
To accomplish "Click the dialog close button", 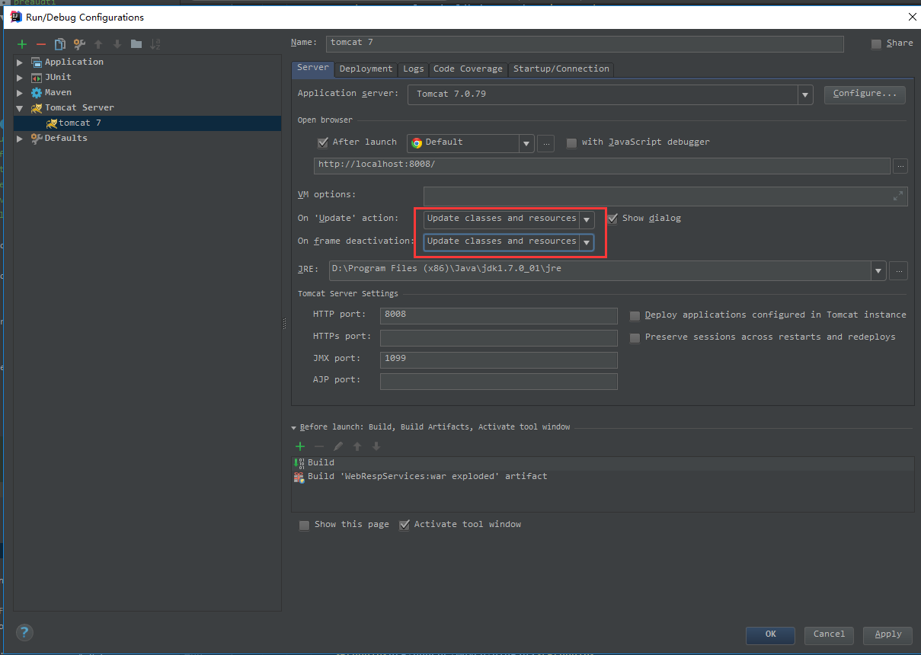I will (912, 17).
